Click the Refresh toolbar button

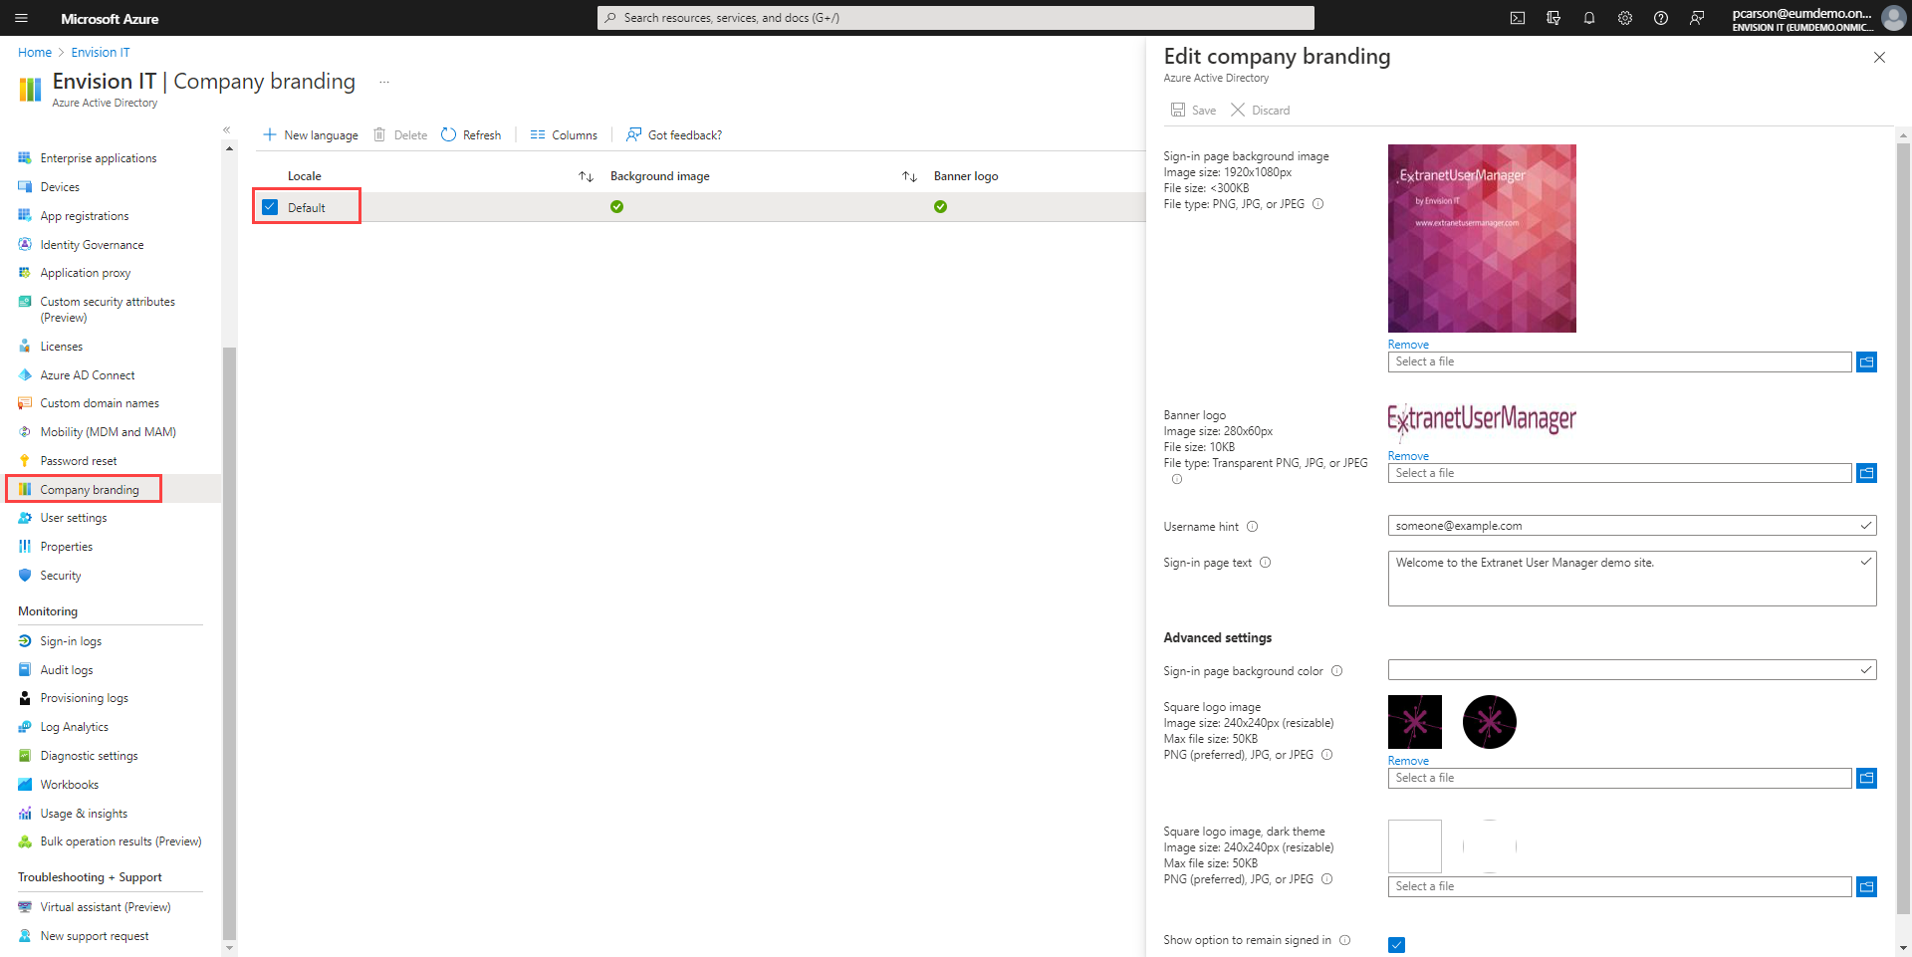pos(471,135)
